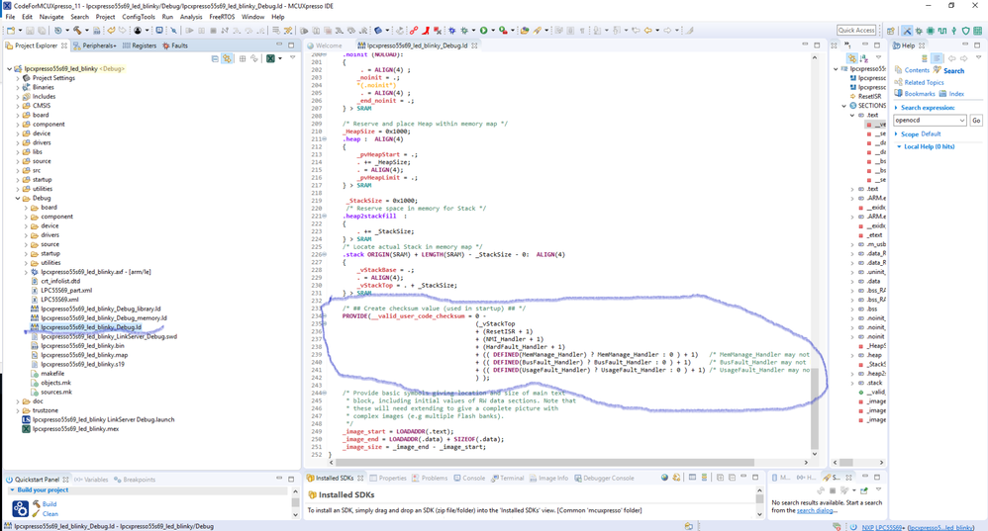Click the blue bug Debug icon in the toolbar

pyautogui.click(x=452, y=31)
